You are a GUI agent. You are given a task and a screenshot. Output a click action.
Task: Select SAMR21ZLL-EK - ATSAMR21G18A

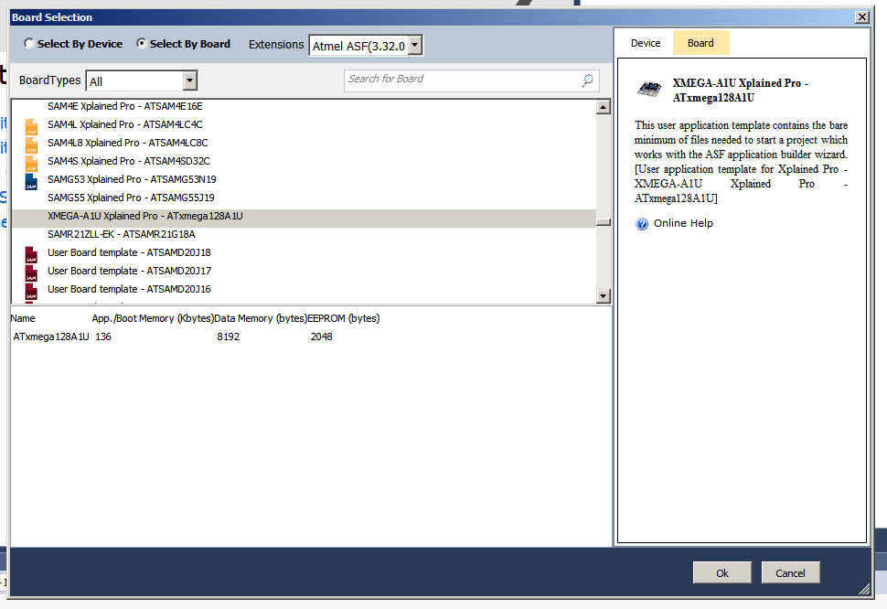[x=121, y=234]
